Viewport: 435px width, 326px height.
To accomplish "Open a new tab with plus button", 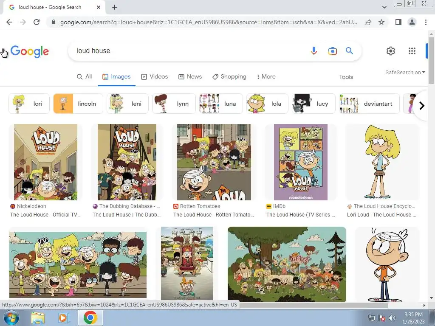I will point(115,7).
